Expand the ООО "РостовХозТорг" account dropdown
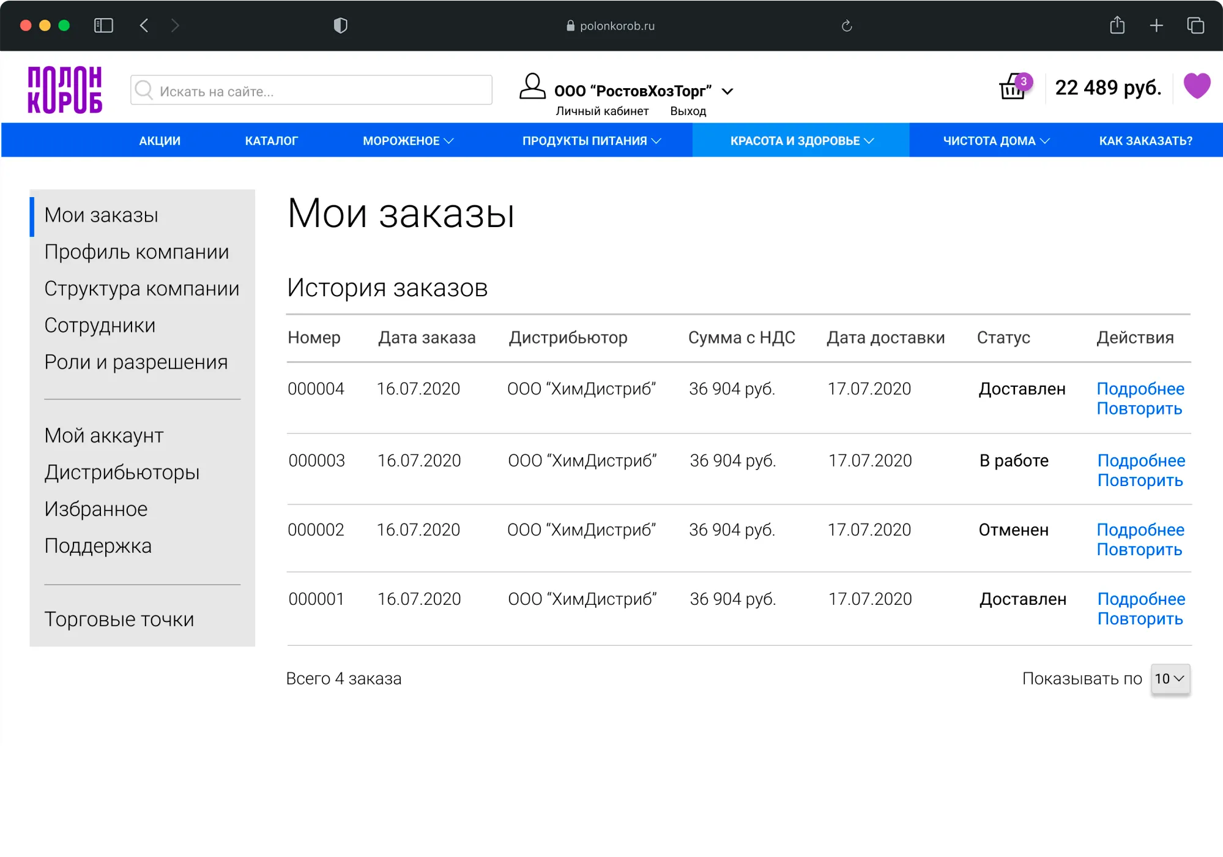The height and width of the screenshot is (857, 1223). point(727,92)
